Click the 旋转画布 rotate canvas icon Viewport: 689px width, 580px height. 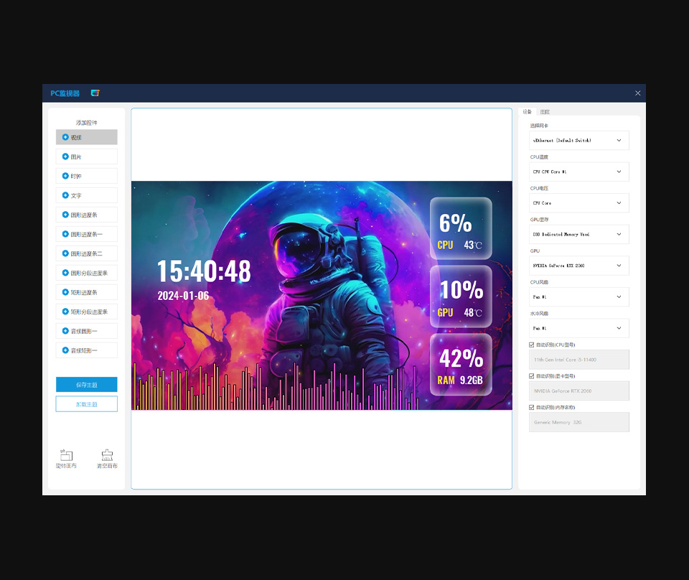click(x=66, y=455)
